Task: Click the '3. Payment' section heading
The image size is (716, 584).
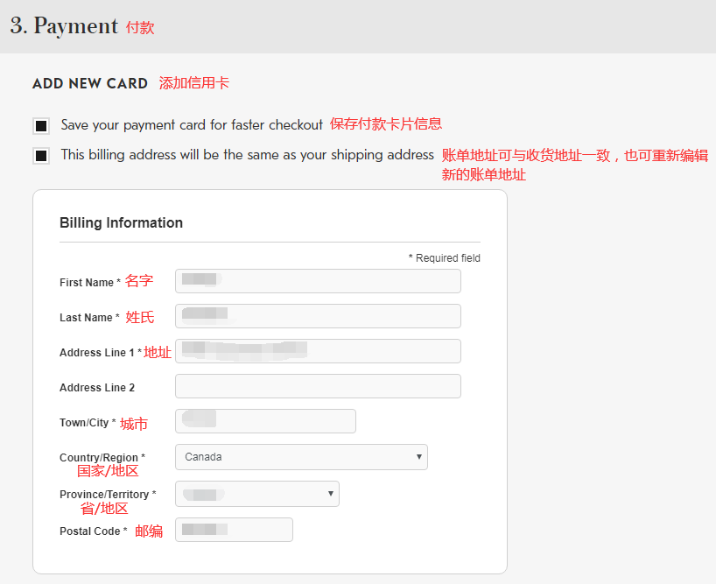Action: click(x=64, y=25)
